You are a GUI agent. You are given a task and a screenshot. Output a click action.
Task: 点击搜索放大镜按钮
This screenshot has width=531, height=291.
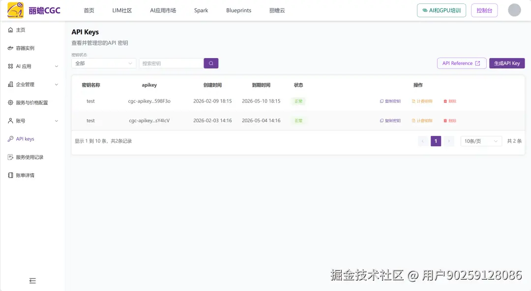211,63
